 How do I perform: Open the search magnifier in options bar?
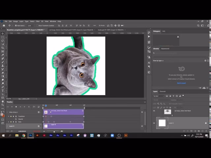(198, 26)
